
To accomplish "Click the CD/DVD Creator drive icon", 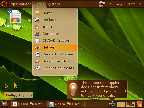I will pos(37,40).
